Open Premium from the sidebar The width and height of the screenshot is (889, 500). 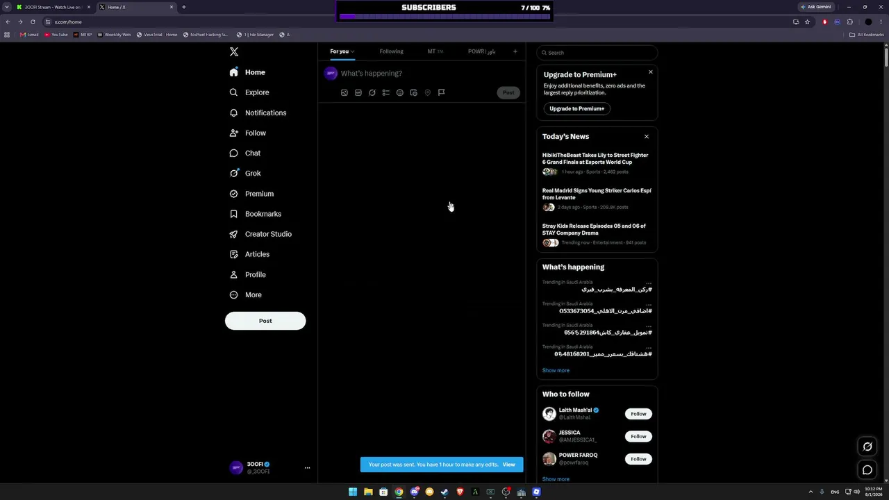[x=251, y=194]
